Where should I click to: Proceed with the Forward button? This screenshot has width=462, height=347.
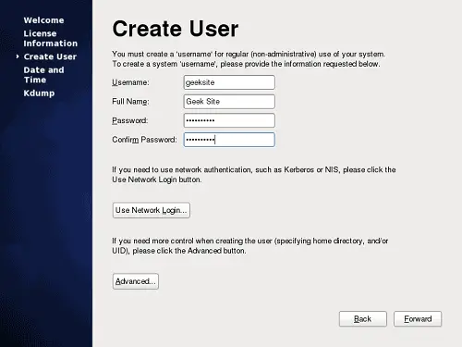[x=418, y=318]
